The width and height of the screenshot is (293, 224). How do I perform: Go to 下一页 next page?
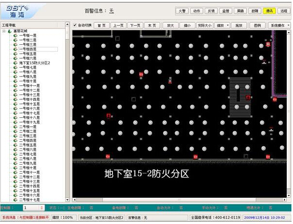(x=135, y=25)
